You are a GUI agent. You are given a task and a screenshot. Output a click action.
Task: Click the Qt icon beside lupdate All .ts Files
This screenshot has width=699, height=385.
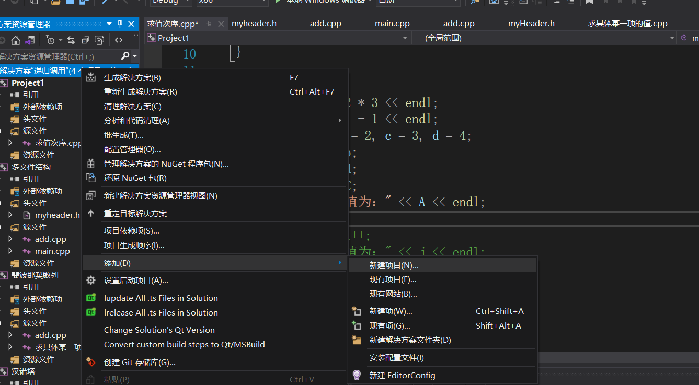pyautogui.click(x=91, y=298)
